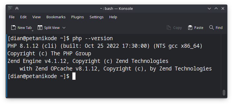
Task: Click the 'PHP 8.1.12 (cli)' output text
Action: tap(32, 46)
